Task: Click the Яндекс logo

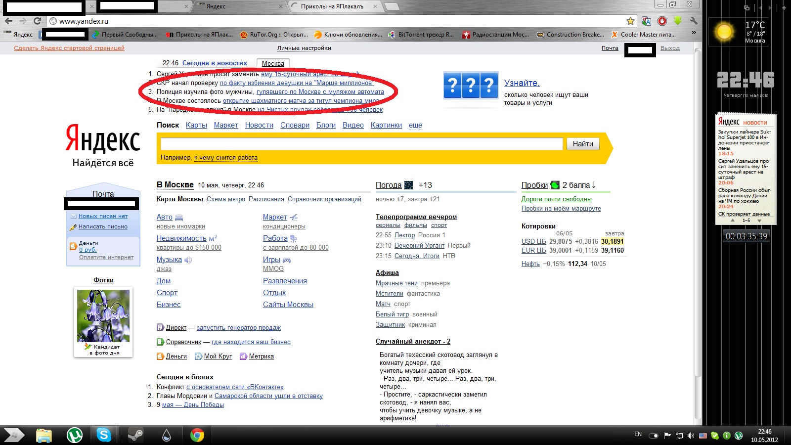Action: click(103, 138)
